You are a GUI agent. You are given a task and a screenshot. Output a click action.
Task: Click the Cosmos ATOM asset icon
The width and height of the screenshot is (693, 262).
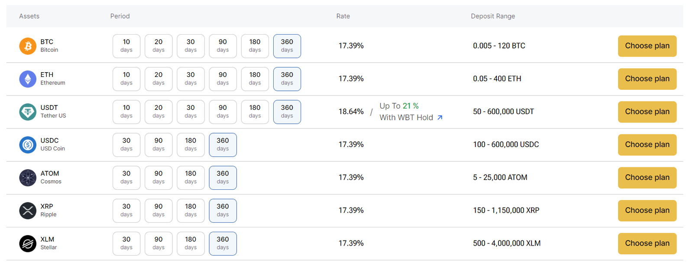(28, 177)
